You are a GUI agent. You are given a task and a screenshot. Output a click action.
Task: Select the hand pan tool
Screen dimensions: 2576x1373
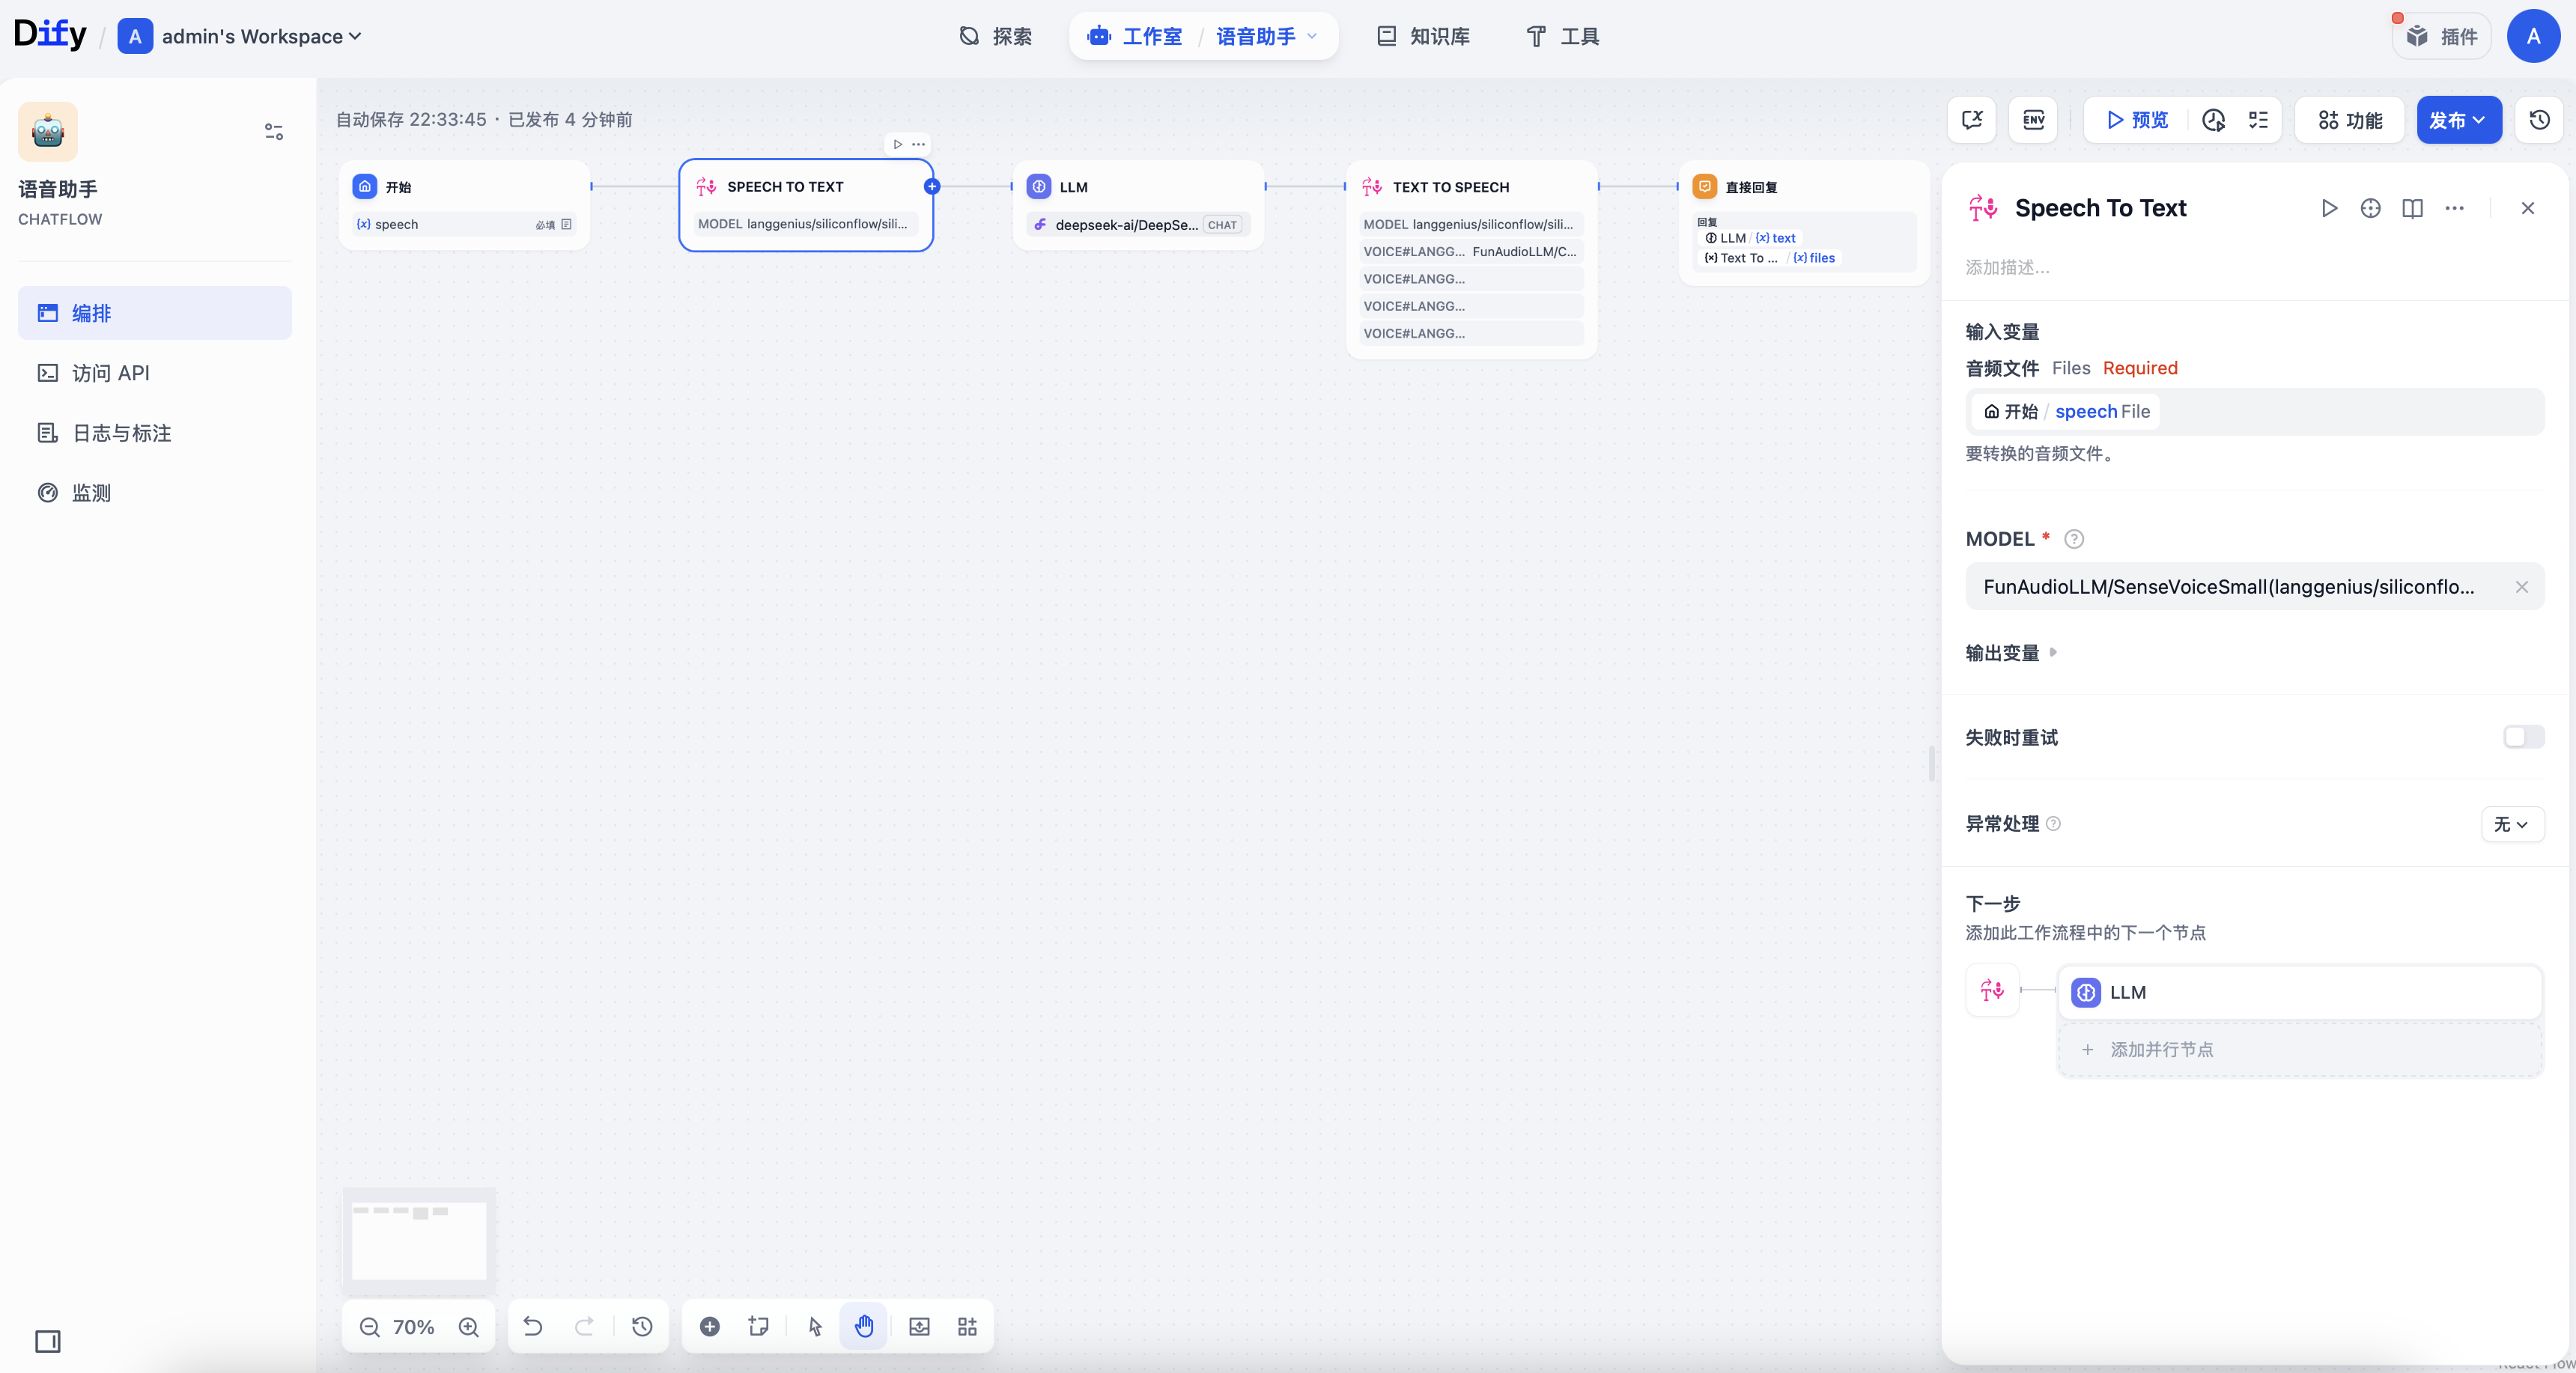(x=864, y=1326)
